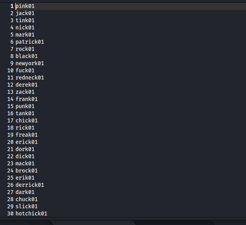The width and height of the screenshot is (246, 225).
Task: Select the brock01 entry
Action: [27, 171]
